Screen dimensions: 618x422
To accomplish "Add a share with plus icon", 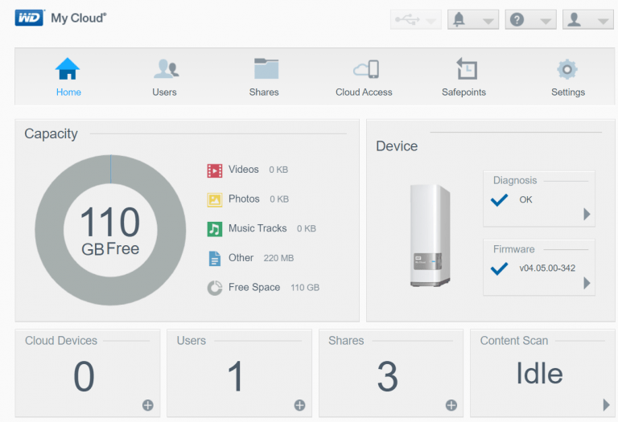I will [x=451, y=405].
